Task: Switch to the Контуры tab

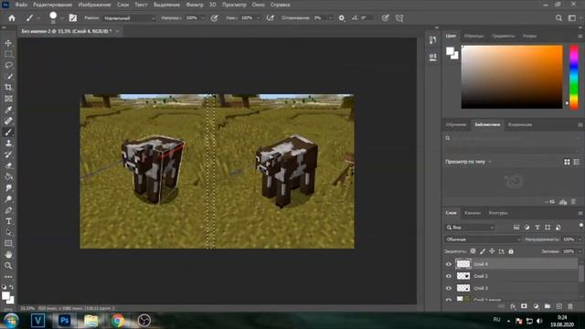Action: tap(498, 213)
